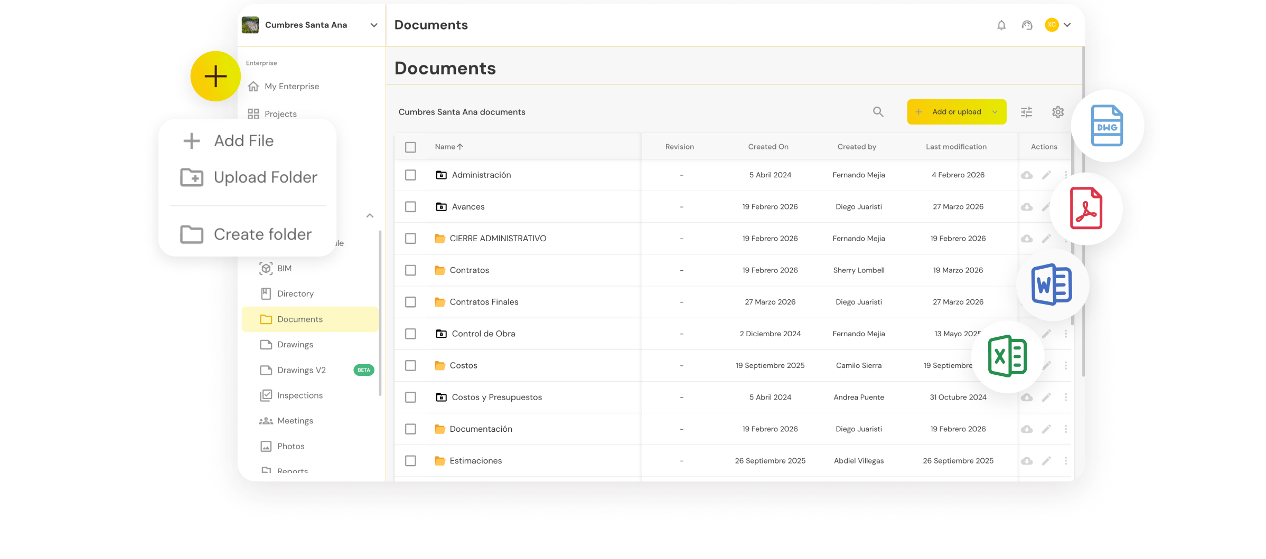Download the Documentación folder
This screenshot has height=559, width=1266.
coord(1027,429)
